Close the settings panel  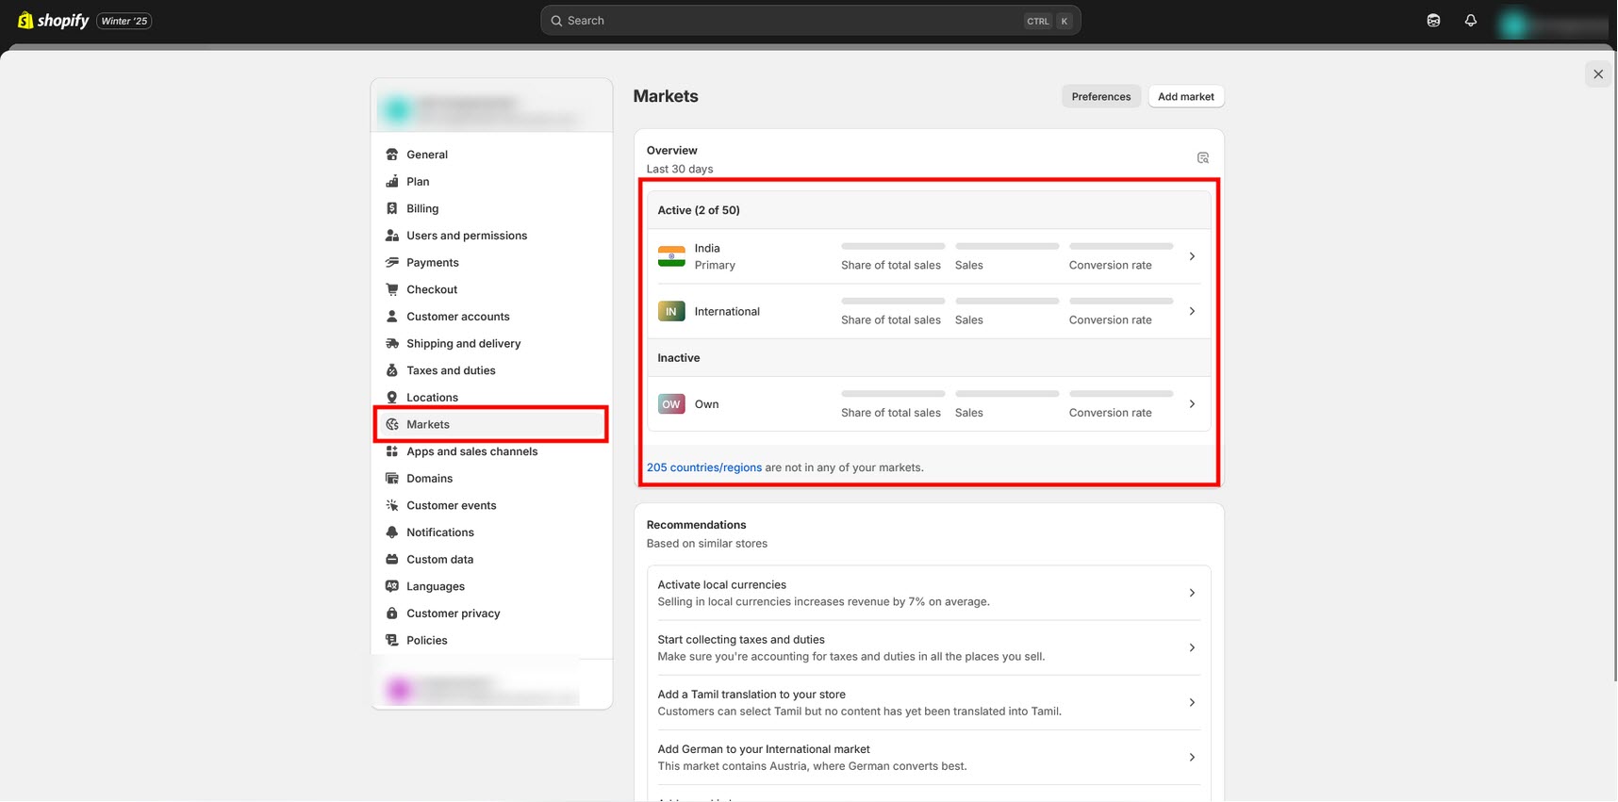tap(1597, 74)
